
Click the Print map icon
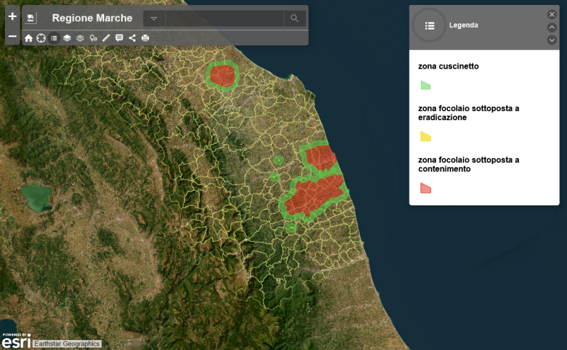[x=145, y=38]
